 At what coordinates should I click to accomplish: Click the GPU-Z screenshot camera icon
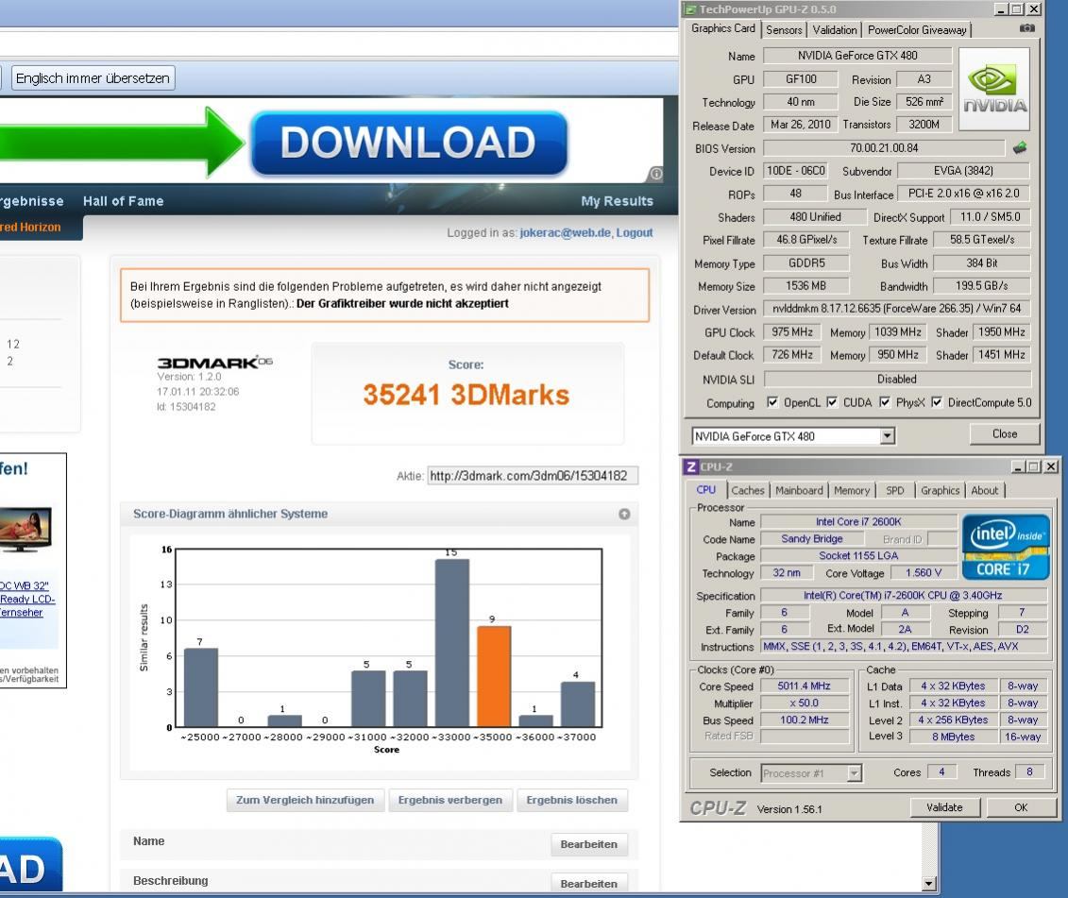click(1026, 28)
